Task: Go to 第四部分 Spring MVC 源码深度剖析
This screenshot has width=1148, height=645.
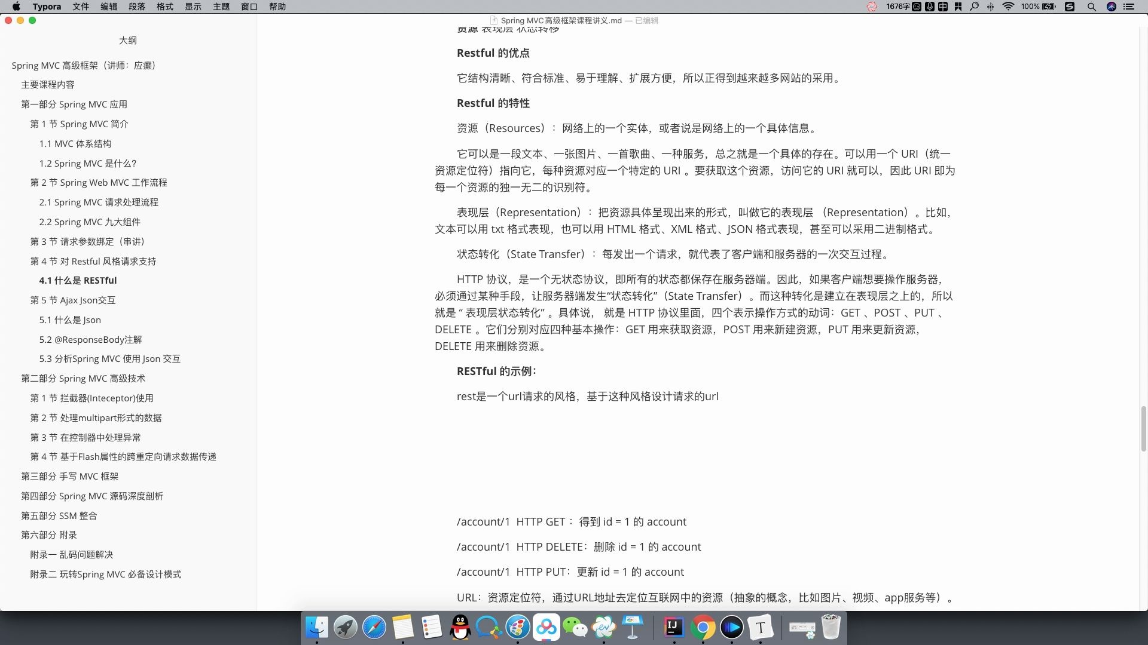Action: click(91, 496)
